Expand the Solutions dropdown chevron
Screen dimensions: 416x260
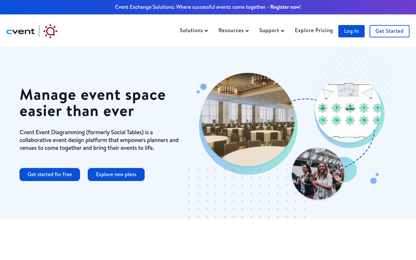206,31
